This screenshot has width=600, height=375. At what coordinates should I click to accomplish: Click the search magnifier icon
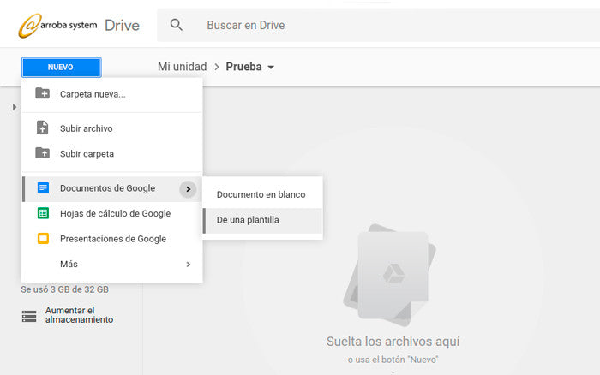point(176,25)
